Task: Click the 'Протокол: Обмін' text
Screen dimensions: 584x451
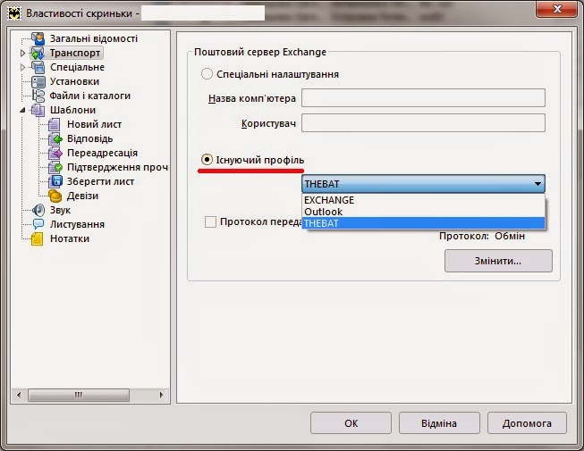Action: click(x=482, y=236)
